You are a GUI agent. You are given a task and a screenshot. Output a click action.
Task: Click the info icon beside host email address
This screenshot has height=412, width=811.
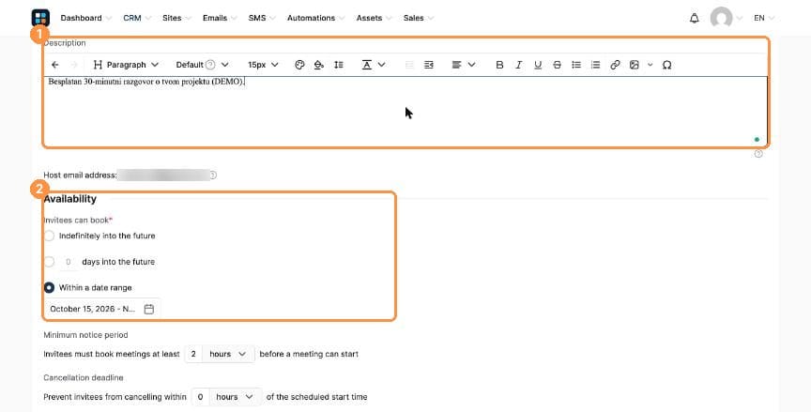pos(213,175)
